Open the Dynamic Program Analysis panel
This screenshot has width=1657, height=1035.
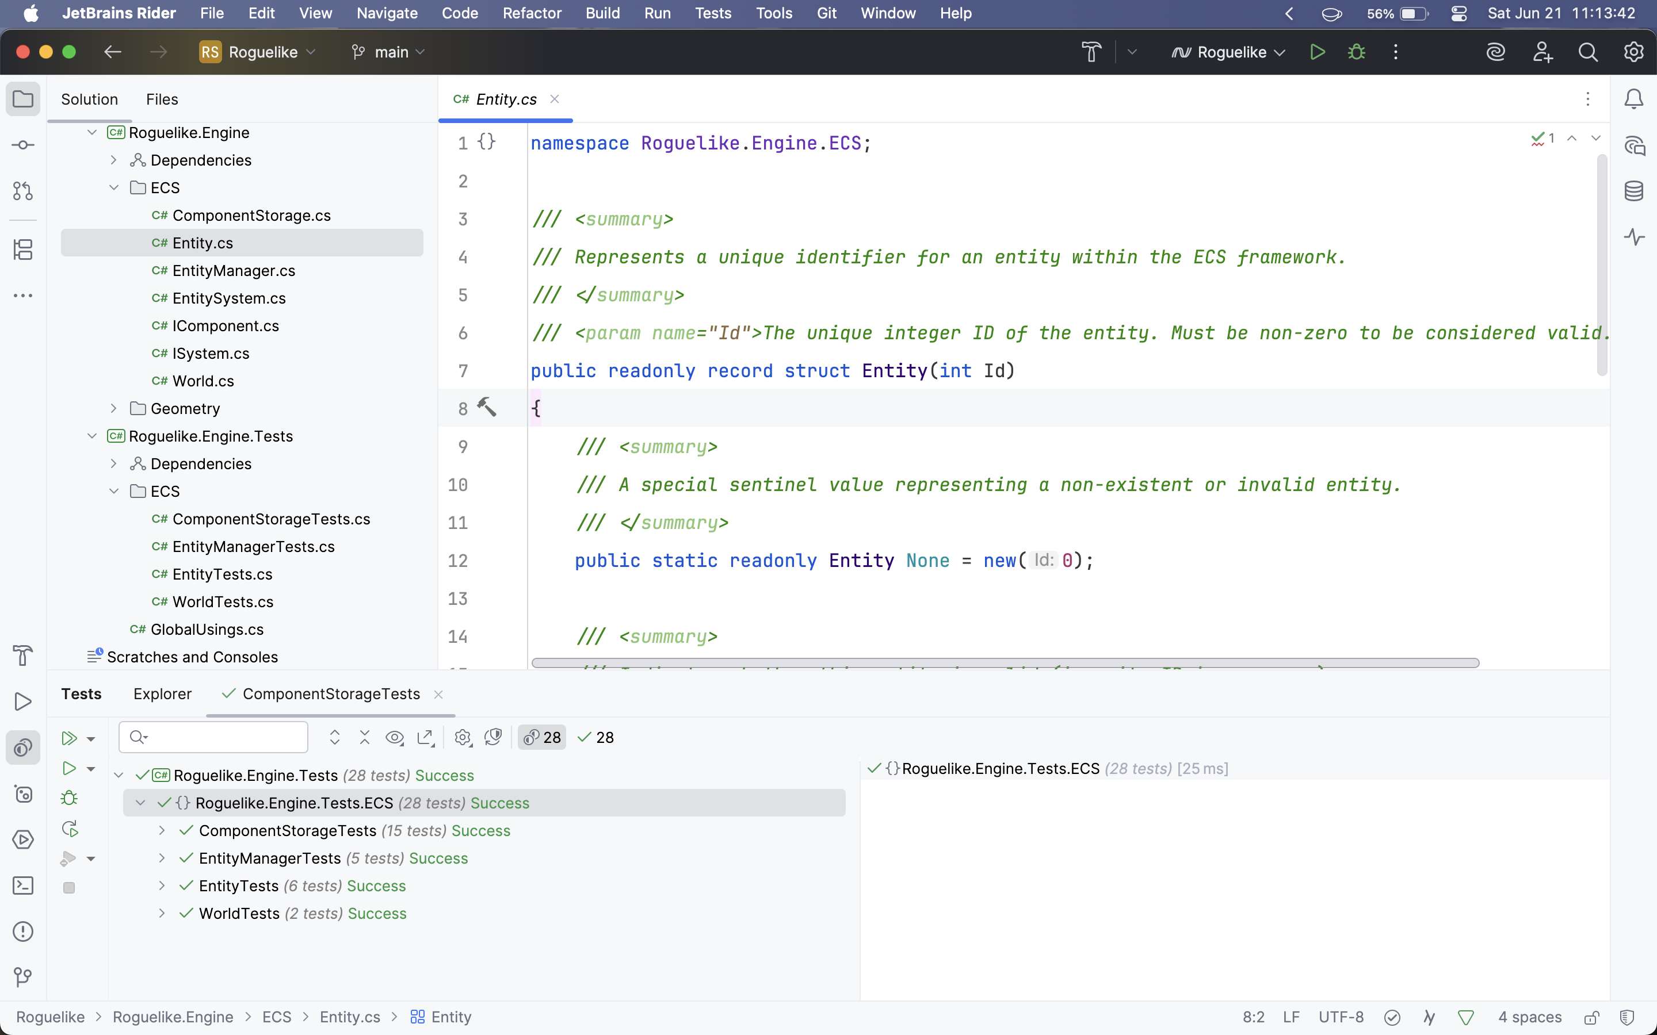[x=1634, y=237]
